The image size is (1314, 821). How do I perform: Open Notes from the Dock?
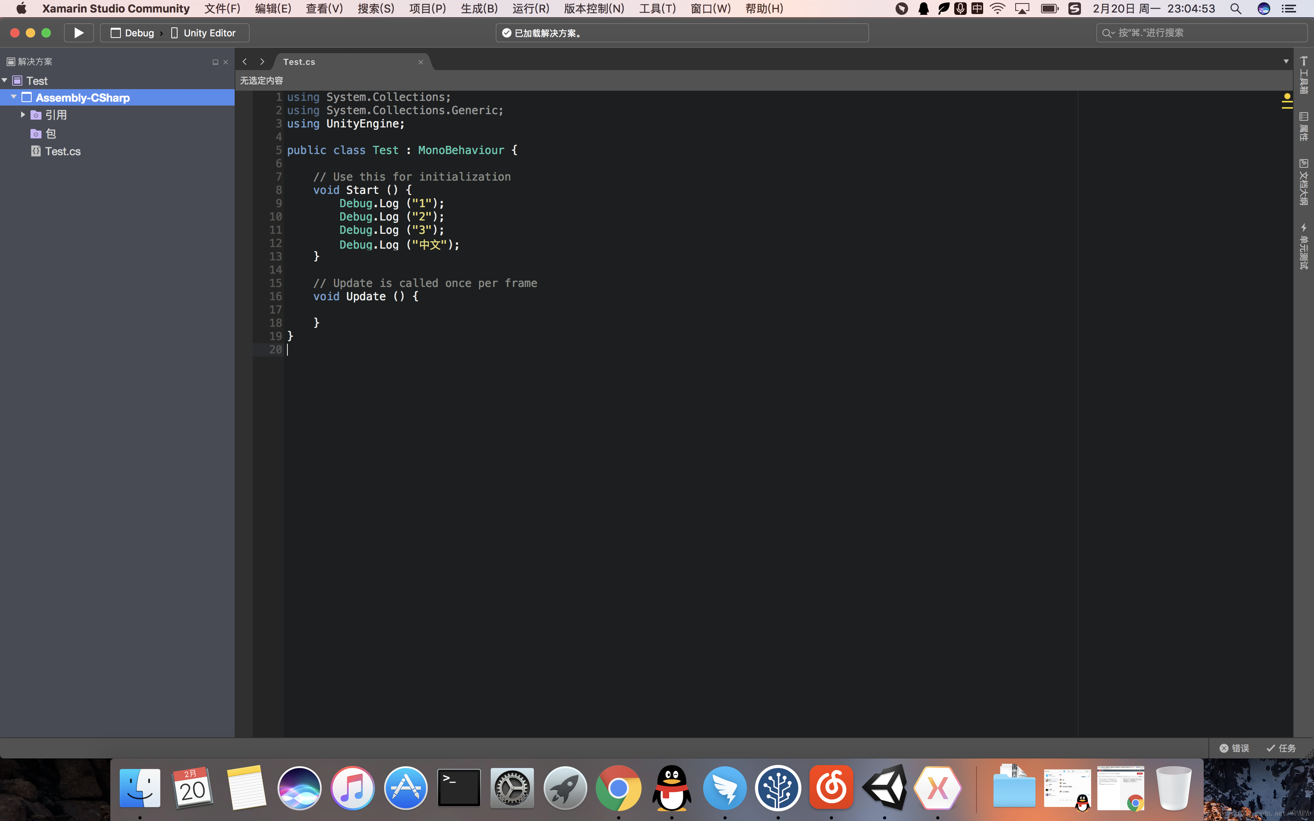click(x=246, y=788)
